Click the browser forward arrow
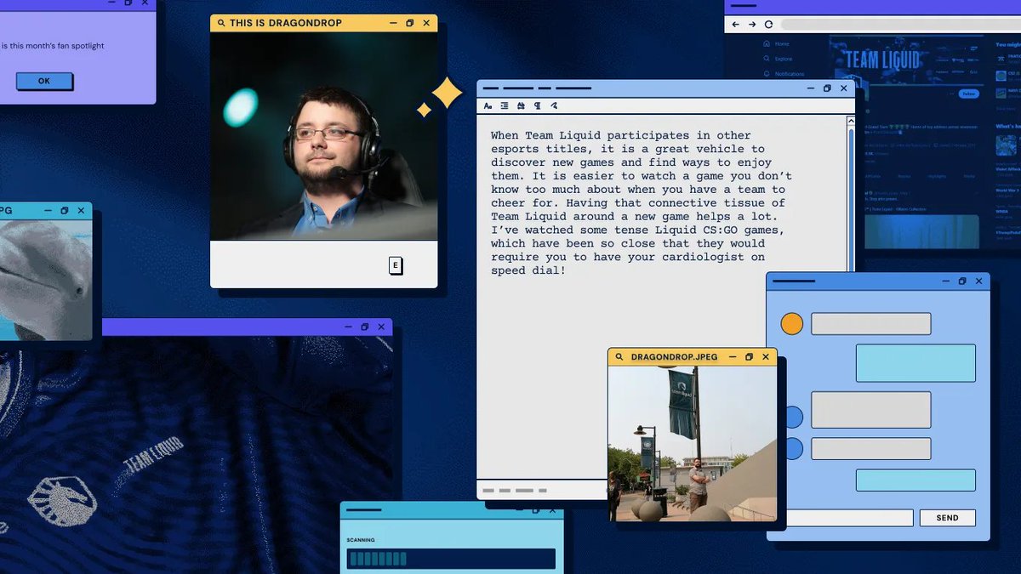 752,25
